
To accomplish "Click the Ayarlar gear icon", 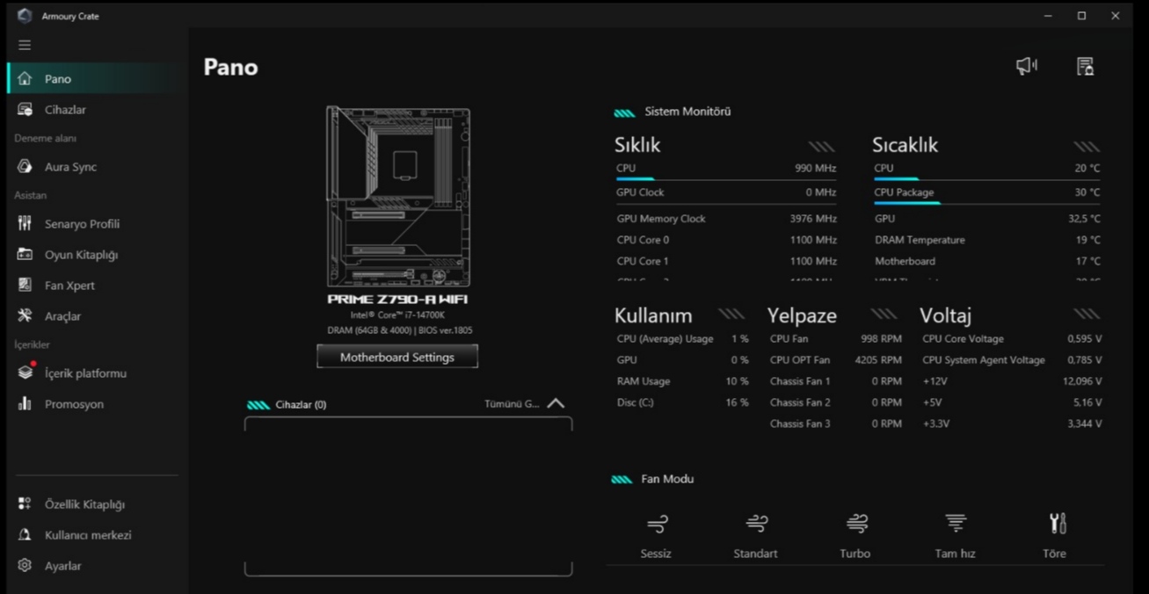I will pyautogui.click(x=25, y=565).
